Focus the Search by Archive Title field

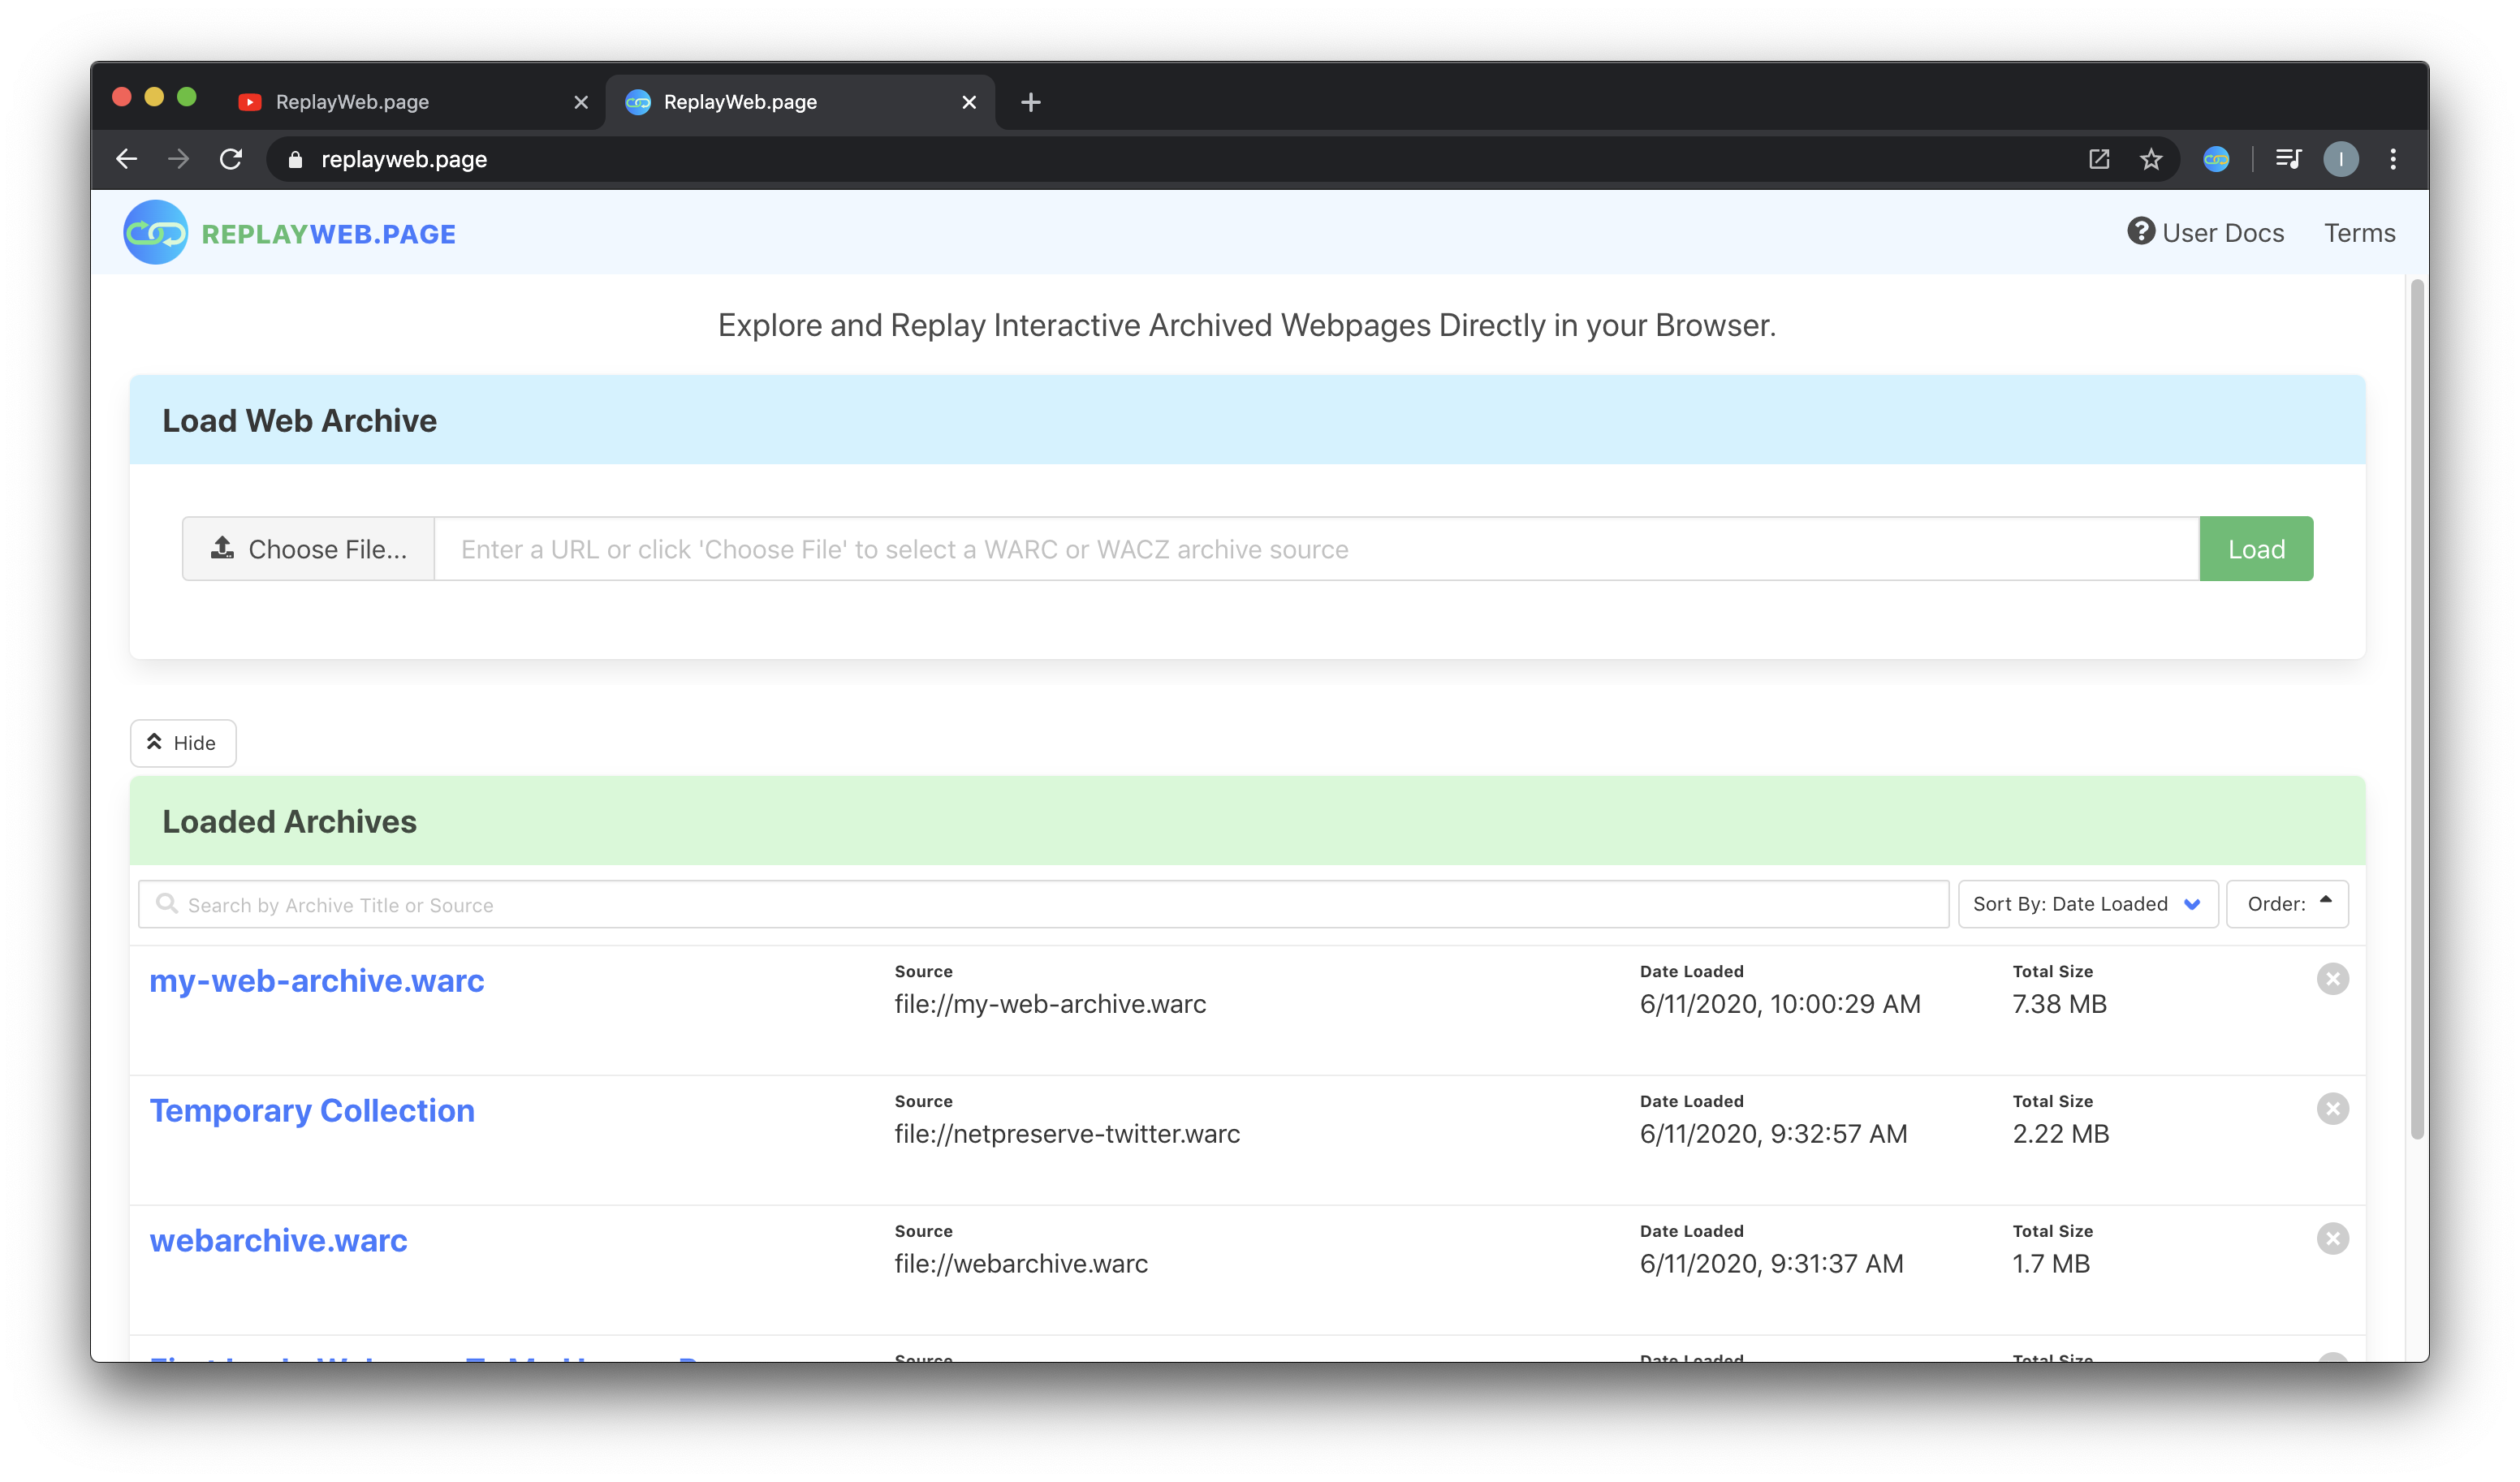click(x=1043, y=904)
